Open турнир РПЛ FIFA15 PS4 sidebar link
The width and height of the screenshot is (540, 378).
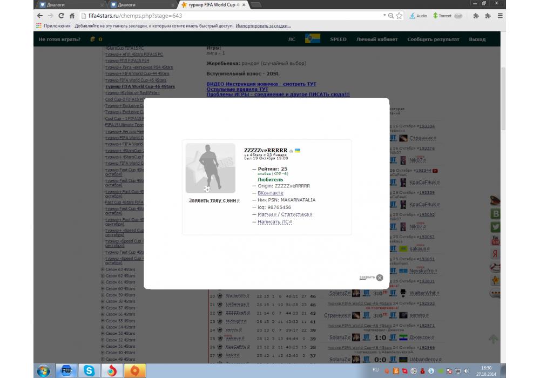pyautogui.click(x=127, y=60)
